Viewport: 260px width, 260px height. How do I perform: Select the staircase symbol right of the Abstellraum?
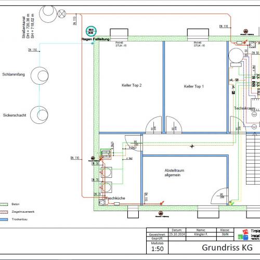[253, 159]
